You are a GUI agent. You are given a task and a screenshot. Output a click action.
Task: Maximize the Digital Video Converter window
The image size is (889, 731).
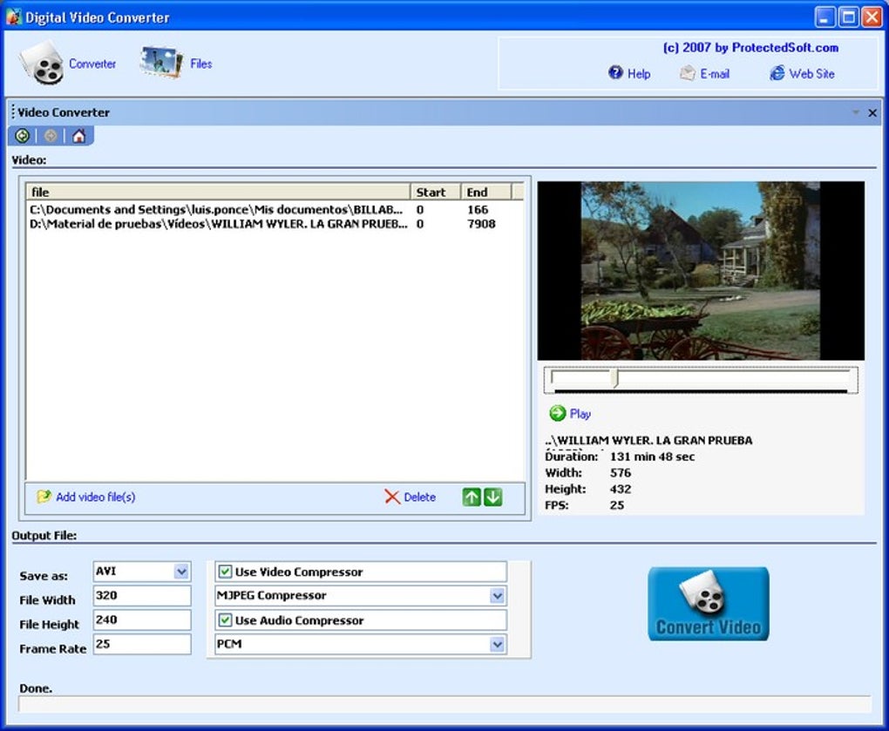[x=848, y=17]
